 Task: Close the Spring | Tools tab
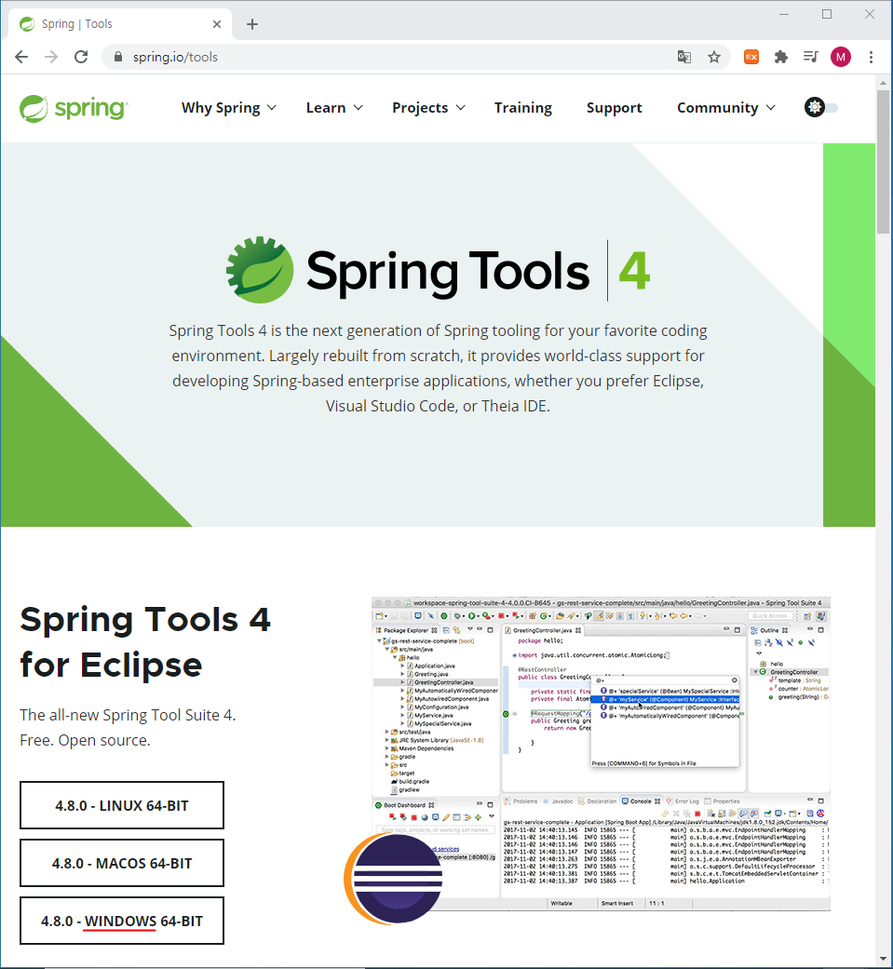pos(217,24)
